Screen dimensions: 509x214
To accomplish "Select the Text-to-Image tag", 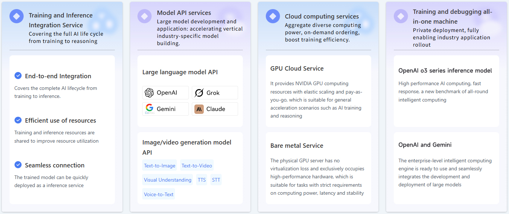I will pyautogui.click(x=159, y=166).
